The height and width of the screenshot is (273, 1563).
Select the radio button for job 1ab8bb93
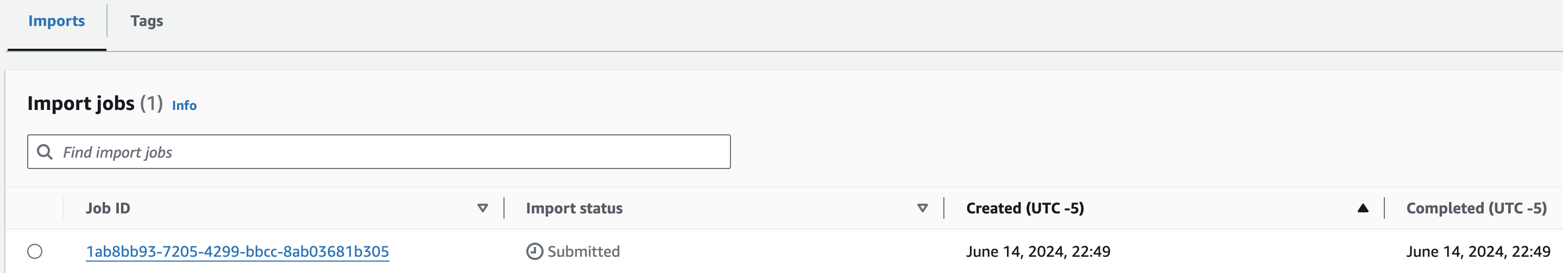pos(35,251)
